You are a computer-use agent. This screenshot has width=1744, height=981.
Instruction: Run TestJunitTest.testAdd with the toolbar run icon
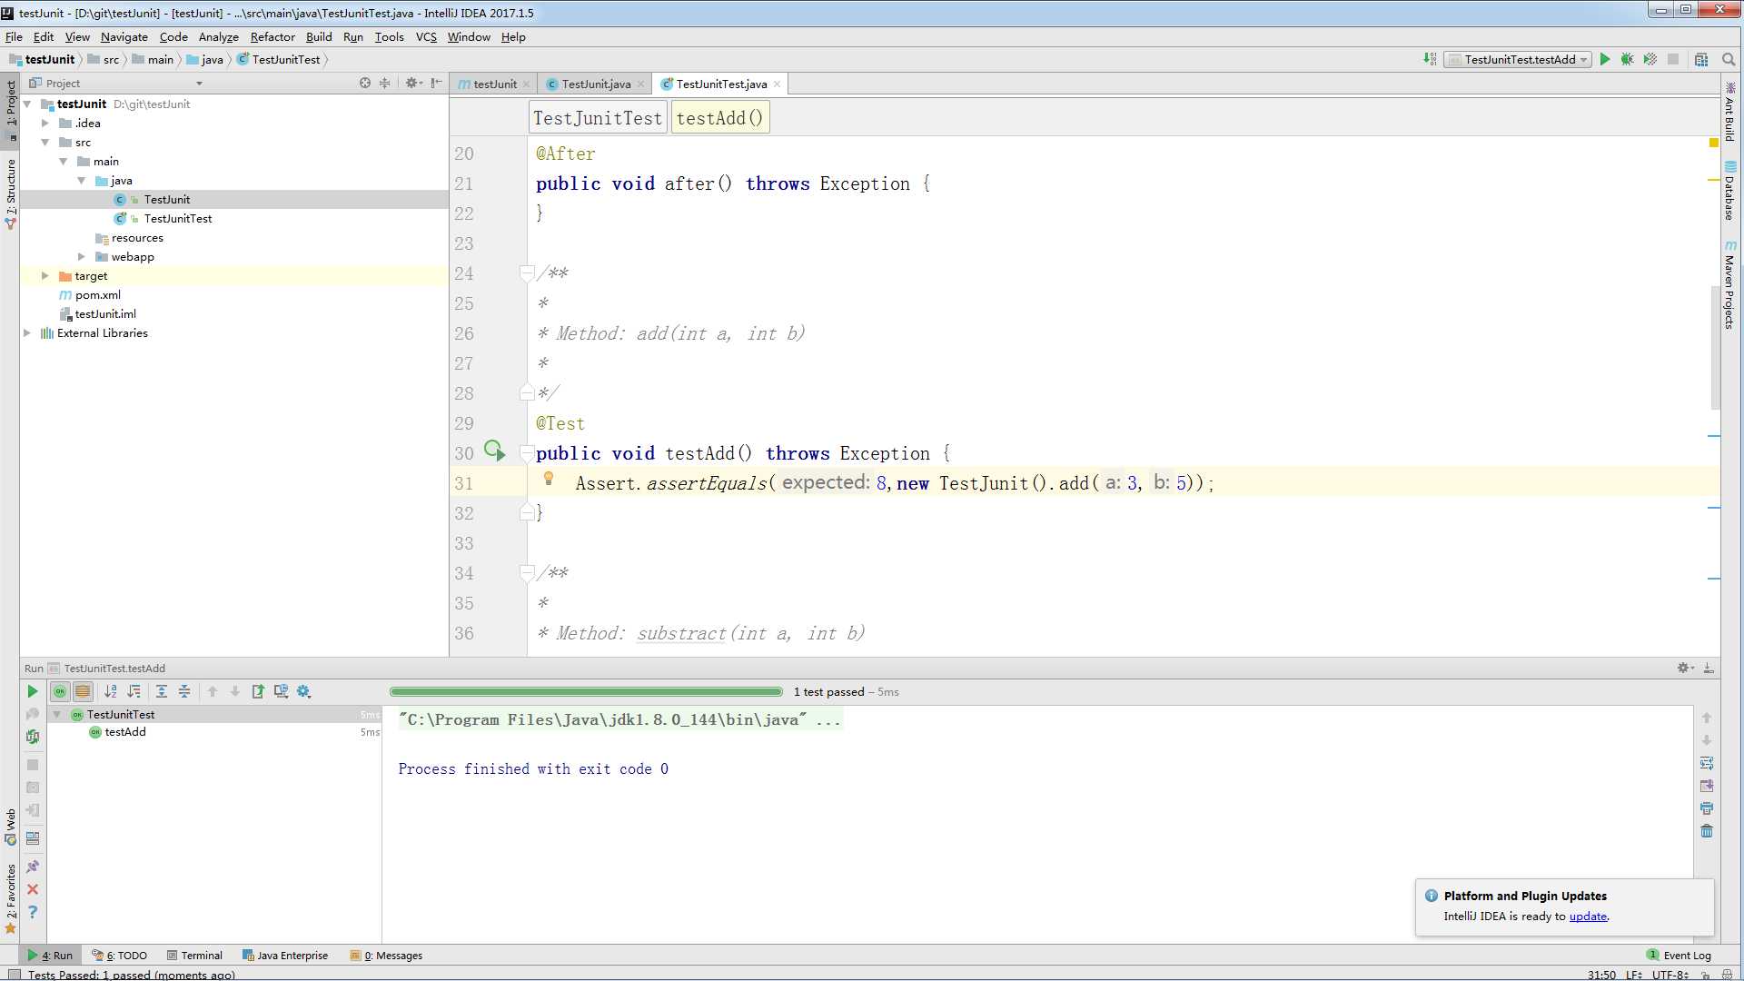click(1605, 59)
